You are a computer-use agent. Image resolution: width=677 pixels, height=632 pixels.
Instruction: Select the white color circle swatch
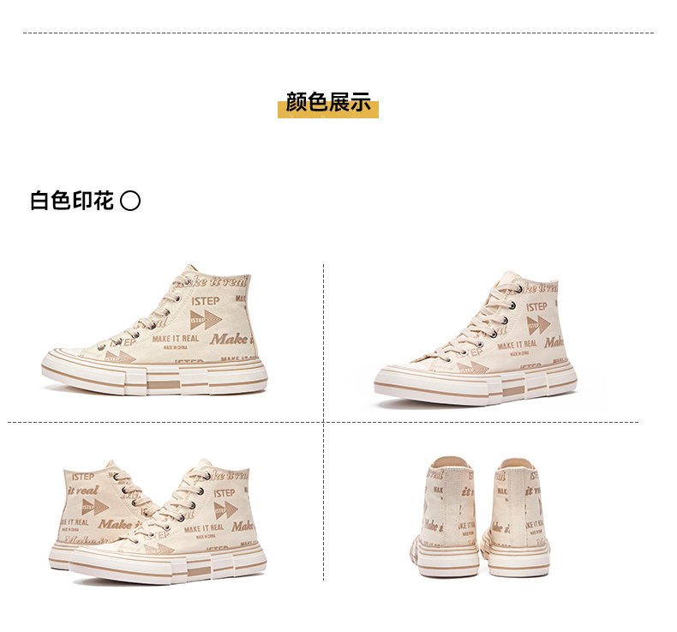[x=130, y=201]
